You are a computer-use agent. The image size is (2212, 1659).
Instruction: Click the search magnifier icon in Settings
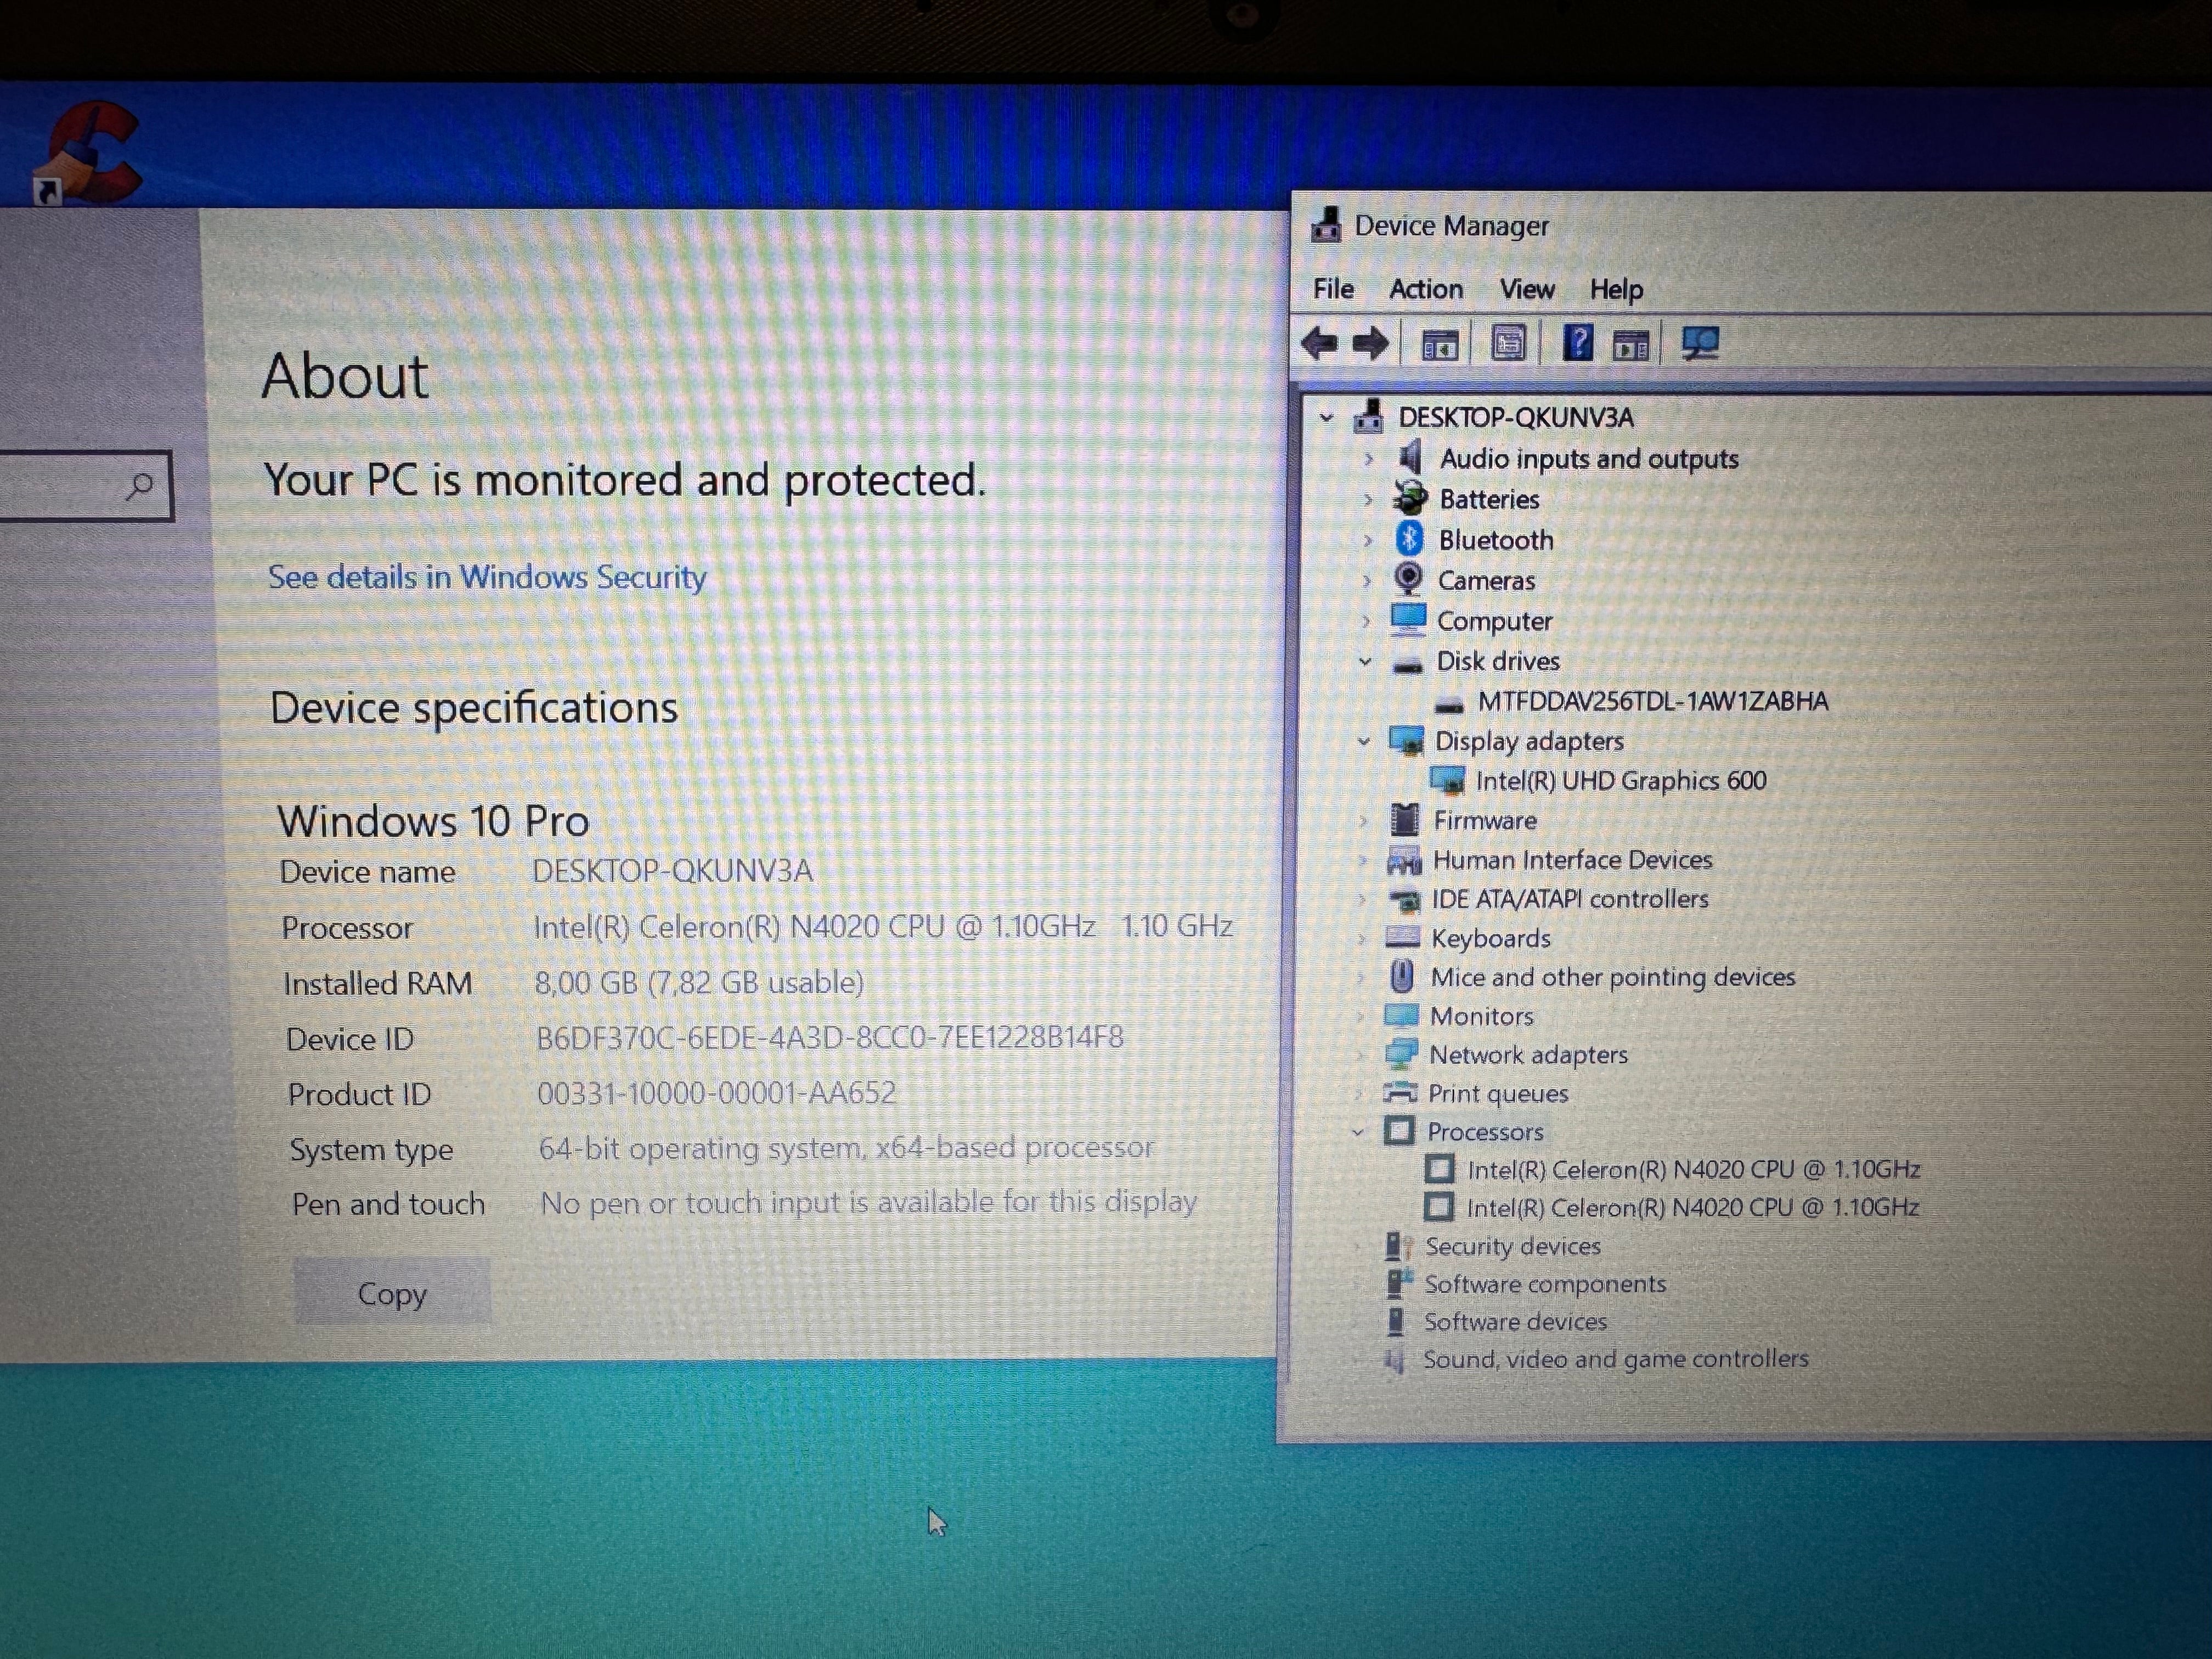coord(140,486)
